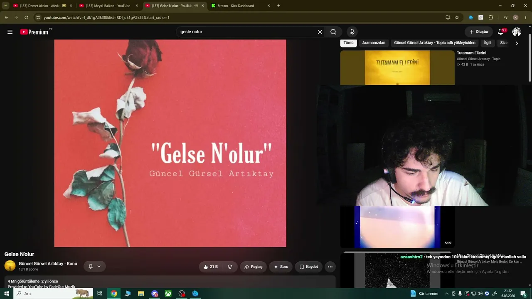This screenshot has width=532, height=299.
Task: Show hidden system tray icons
Action: 447,294
